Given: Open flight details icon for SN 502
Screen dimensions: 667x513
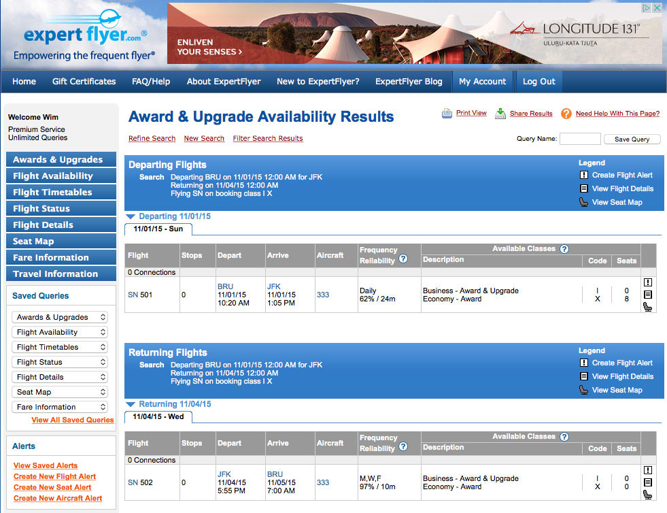Looking at the screenshot, I should coord(648,482).
